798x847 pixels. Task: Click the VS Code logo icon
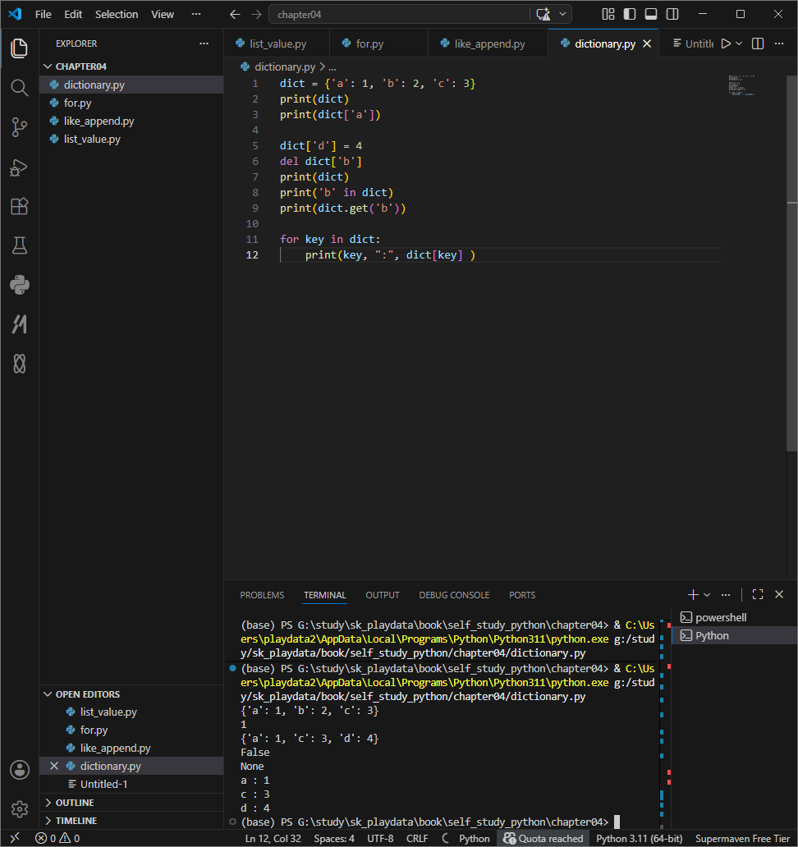15,14
